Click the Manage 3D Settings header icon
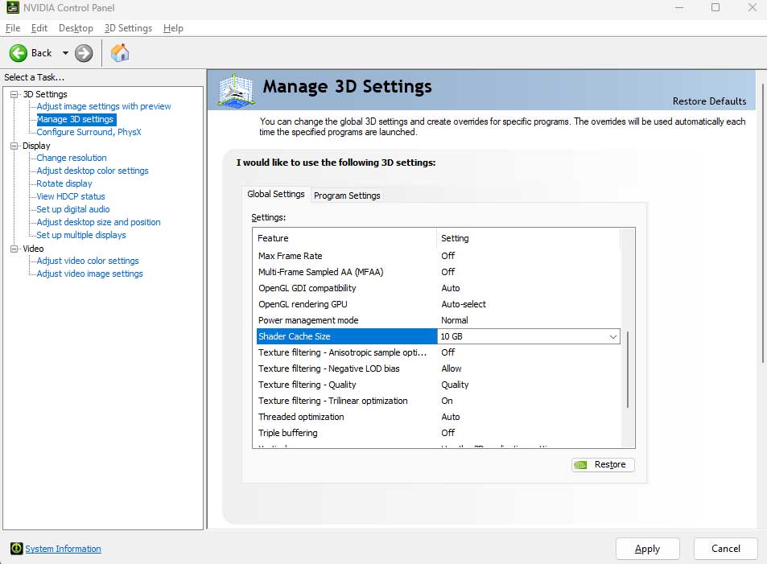 tap(237, 90)
